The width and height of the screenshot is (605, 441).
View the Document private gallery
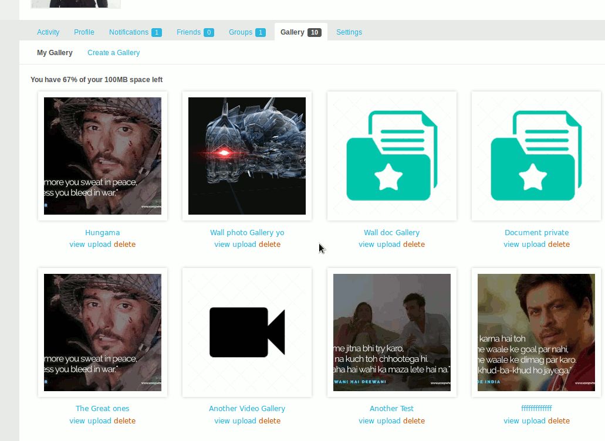[511, 244]
